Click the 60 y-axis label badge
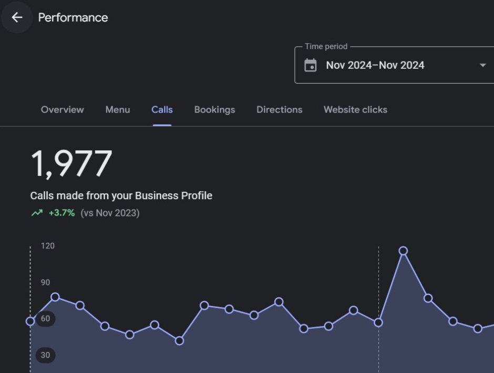This screenshot has width=494, height=373. click(x=46, y=318)
